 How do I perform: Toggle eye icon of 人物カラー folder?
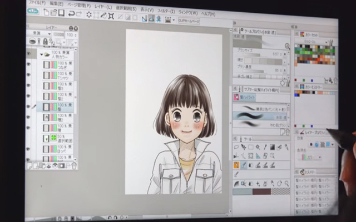coord(28,54)
